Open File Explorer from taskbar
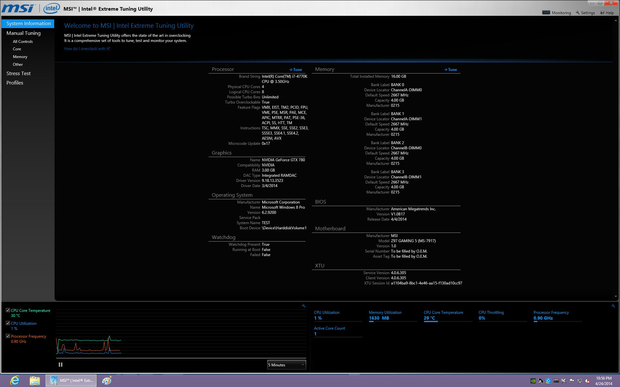 (35, 381)
